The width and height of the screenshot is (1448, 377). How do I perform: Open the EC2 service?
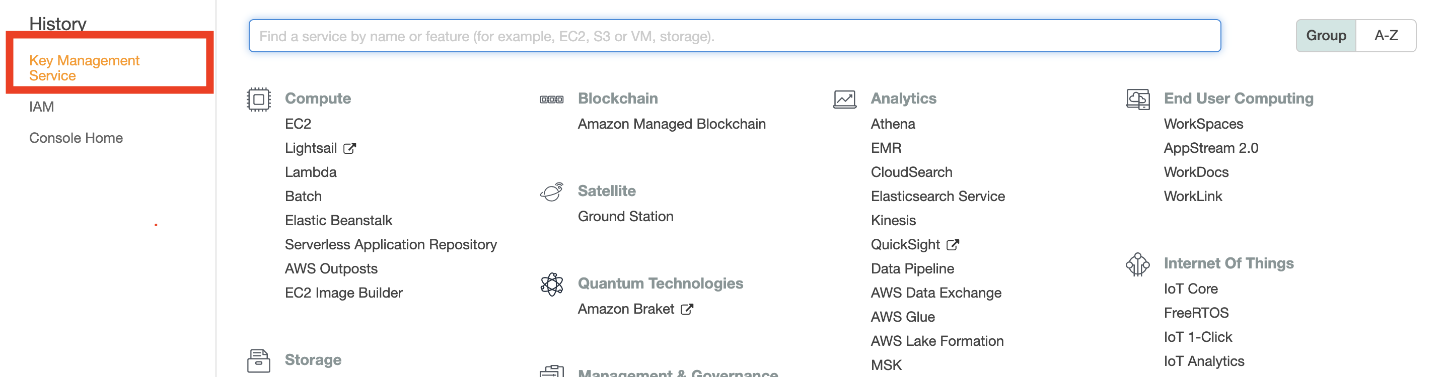pos(298,124)
